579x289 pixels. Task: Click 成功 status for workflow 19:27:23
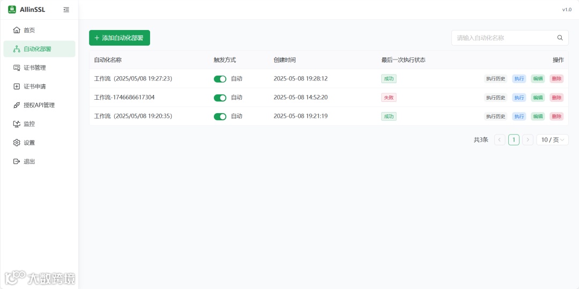coord(389,79)
